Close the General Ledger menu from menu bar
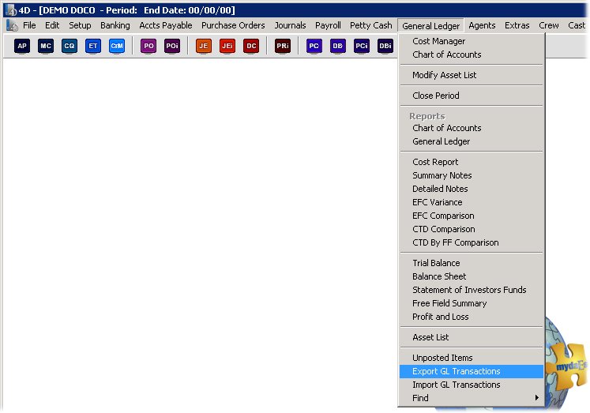The width and height of the screenshot is (590, 413). (430, 25)
